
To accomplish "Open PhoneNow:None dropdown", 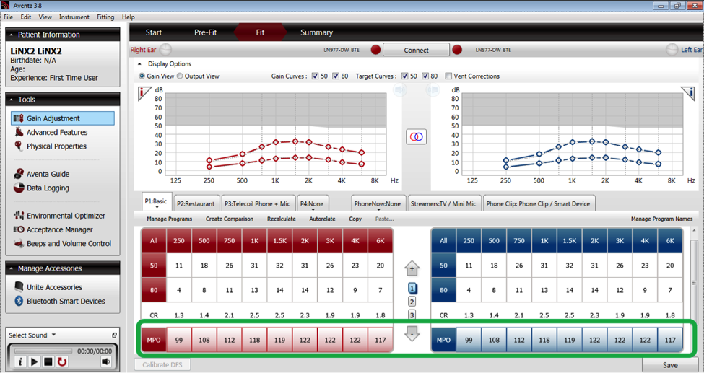I will 378,210.
